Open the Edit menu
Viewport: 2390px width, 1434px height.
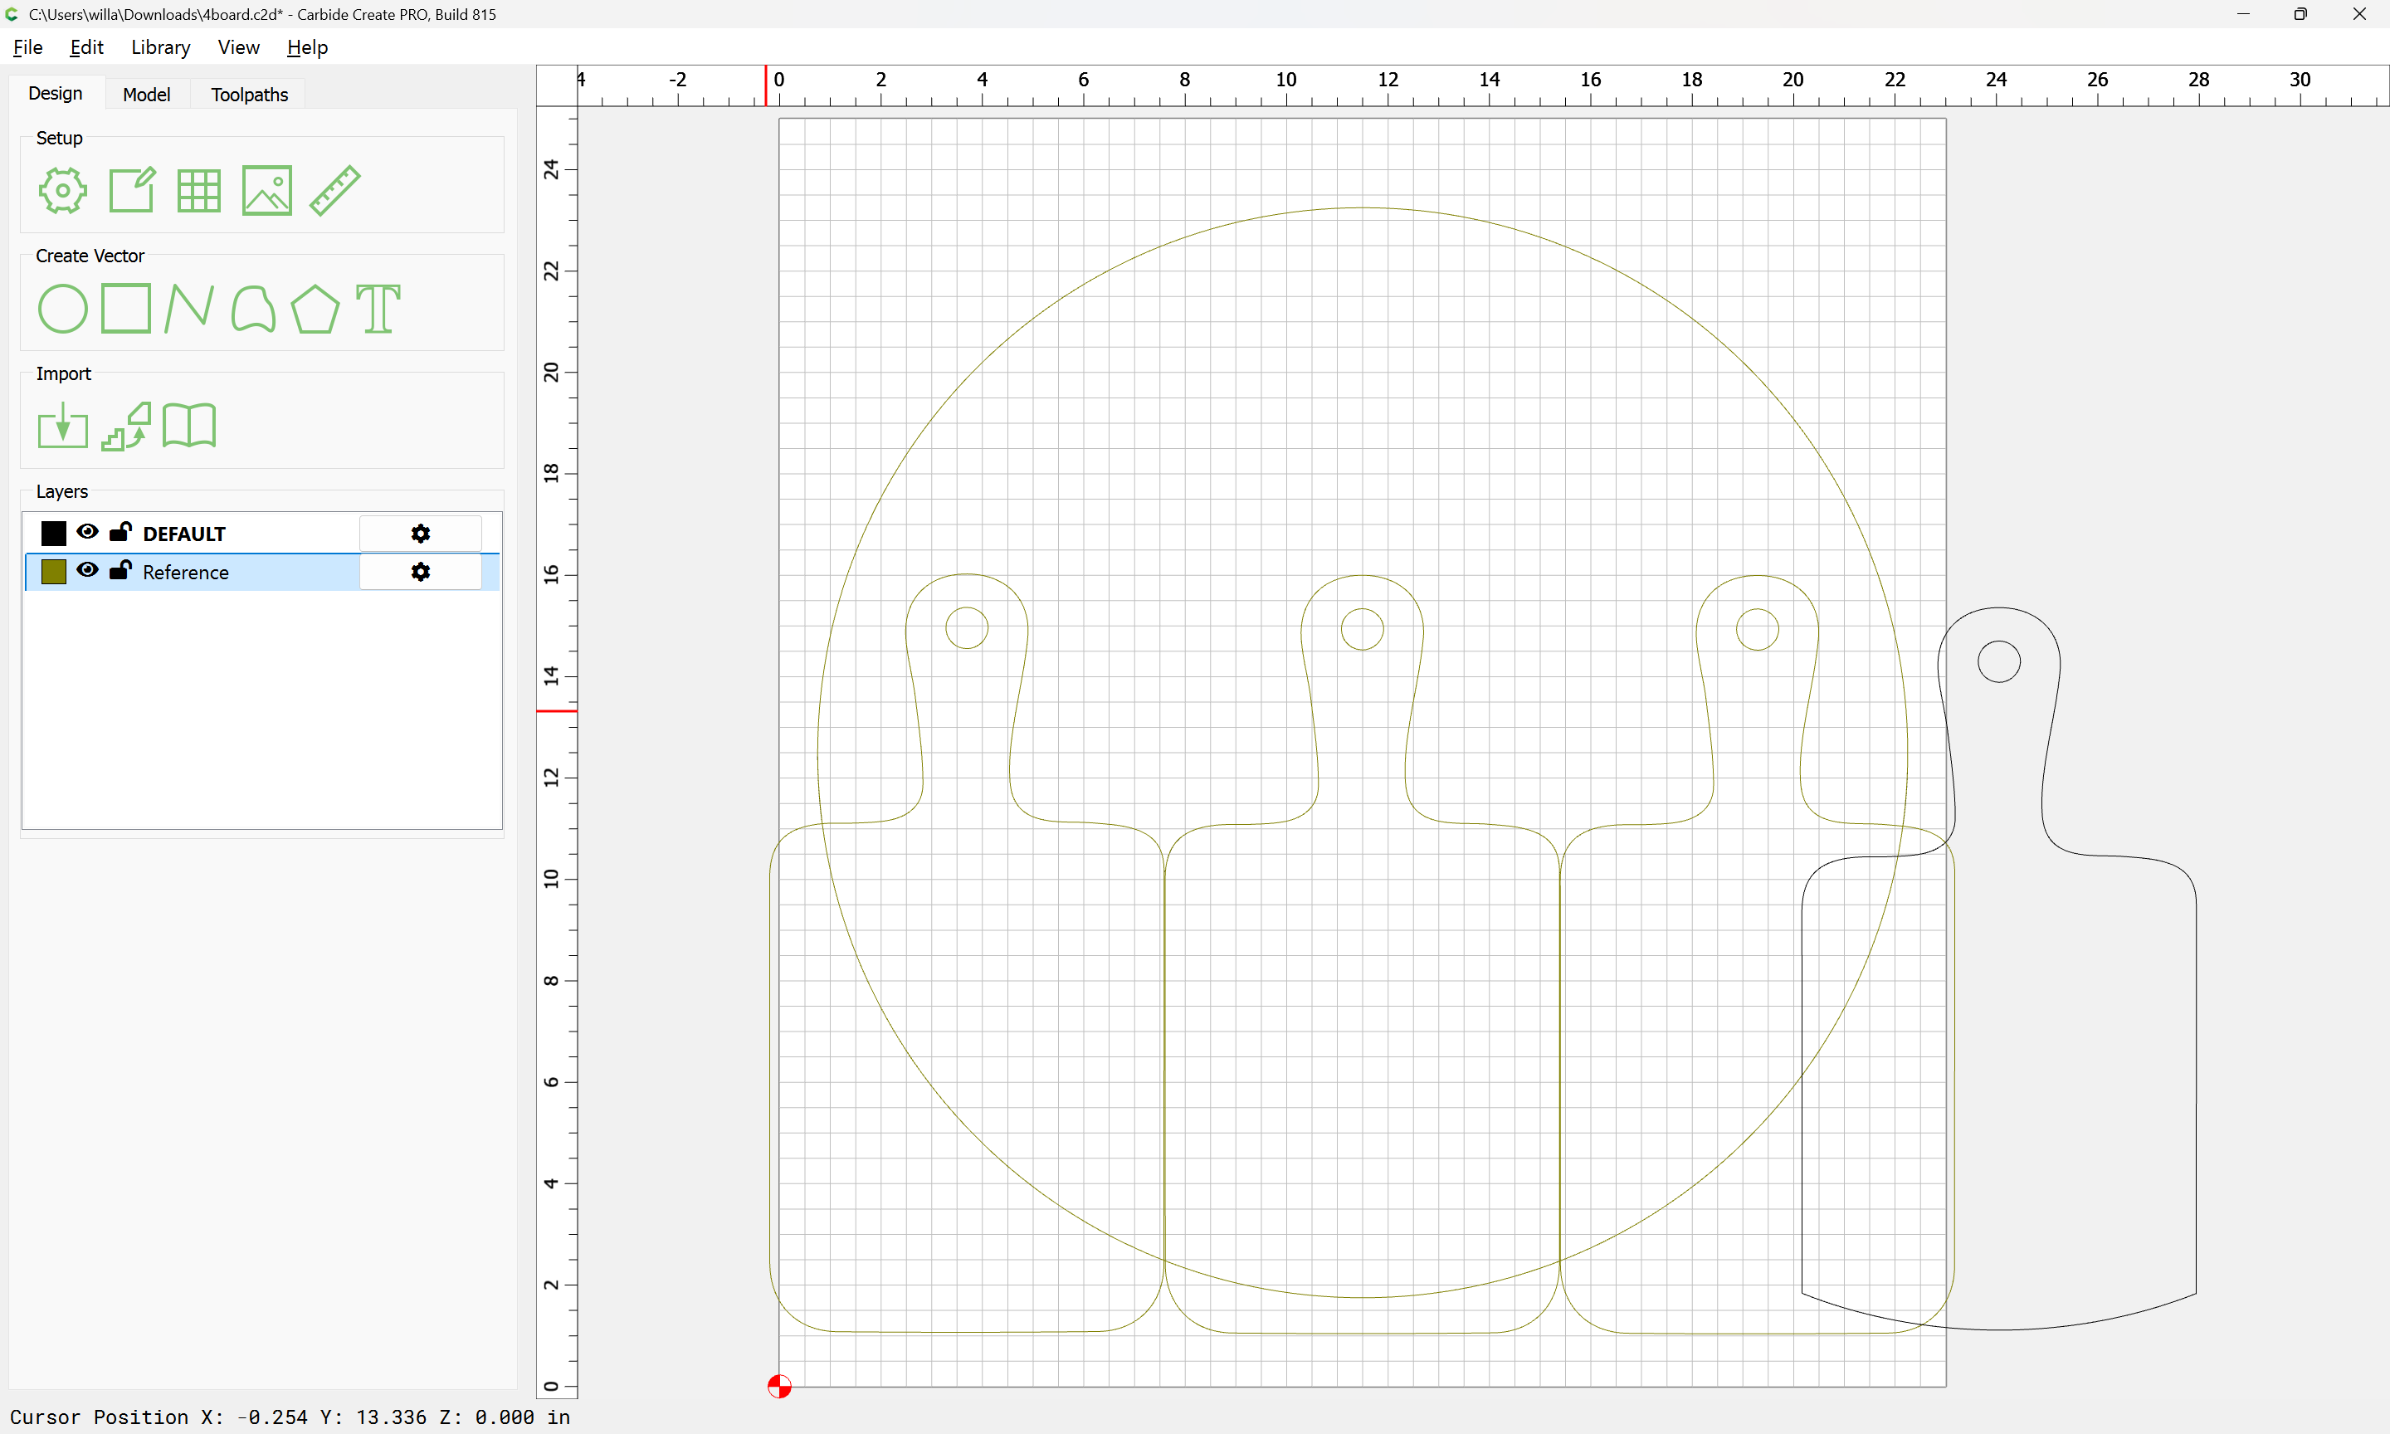tap(86, 47)
